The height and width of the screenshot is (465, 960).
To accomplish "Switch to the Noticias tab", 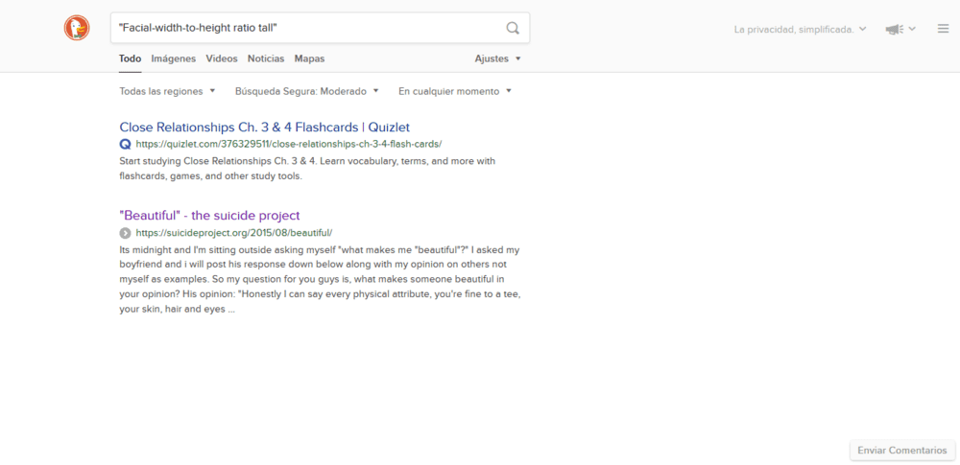I will coord(266,58).
